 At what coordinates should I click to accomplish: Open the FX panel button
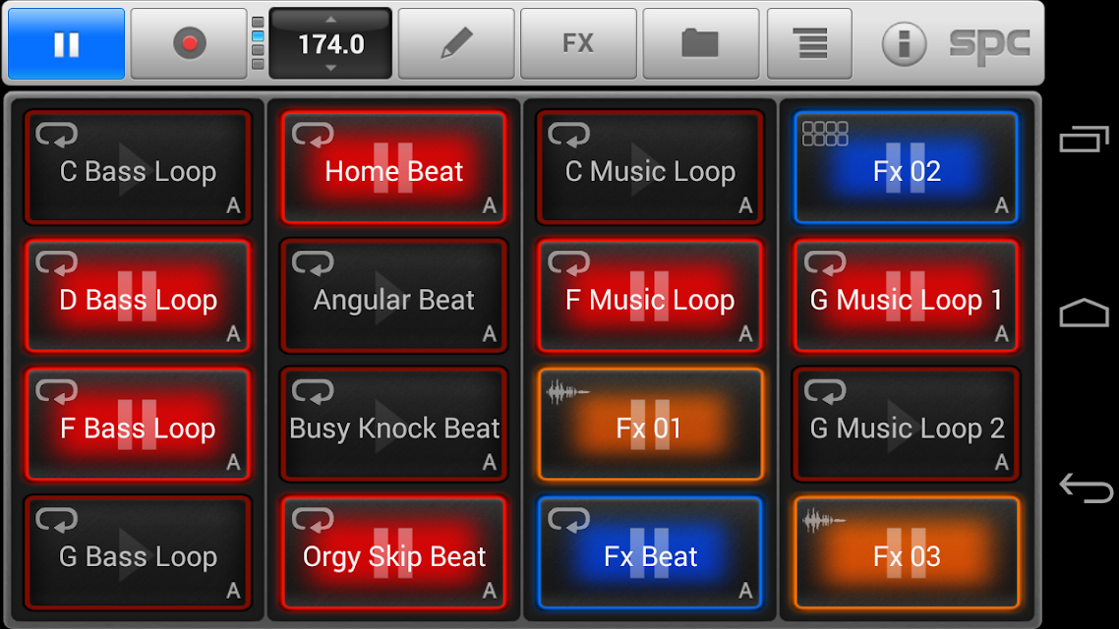[x=578, y=43]
